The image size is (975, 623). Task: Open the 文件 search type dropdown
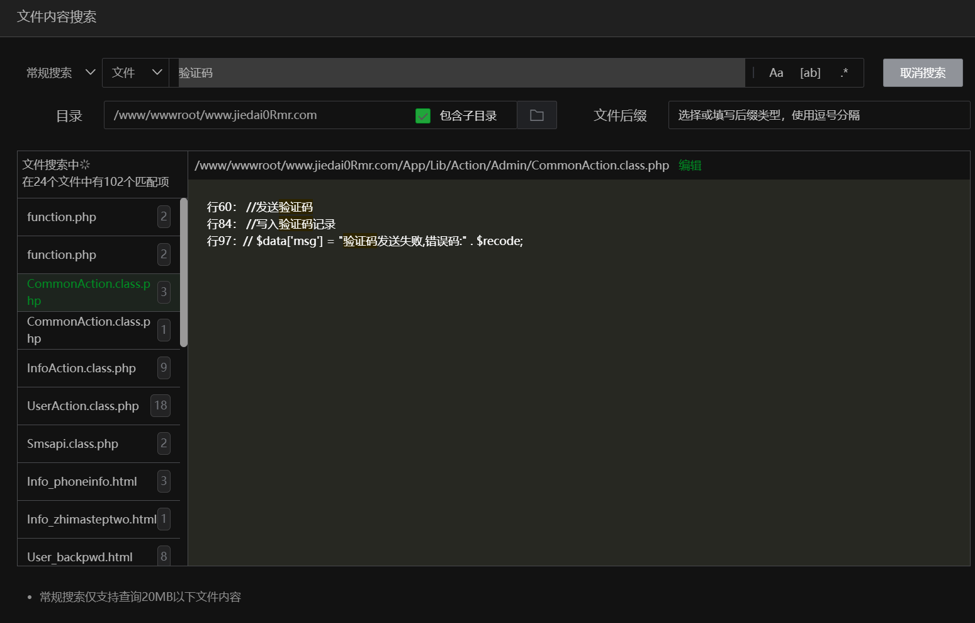click(136, 73)
